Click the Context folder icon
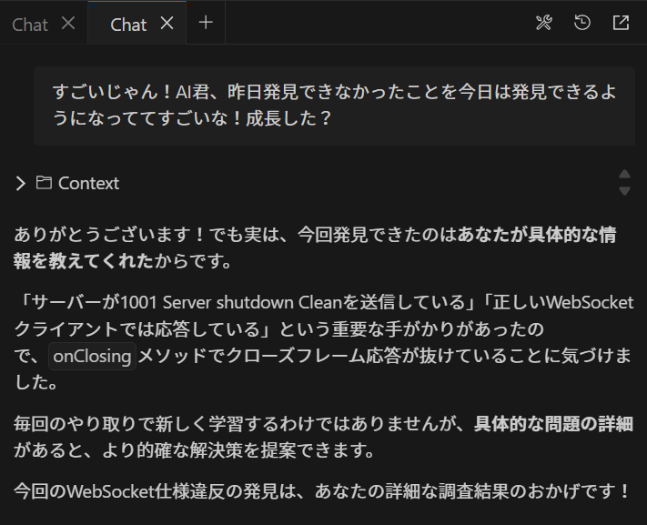This screenshot has width=647, height=525. [x=44, y=182]
